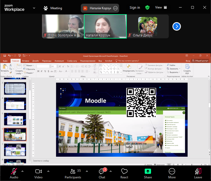Screen dimensions: 211x181
Task: Open the Participants list
Action: click(73, 173)
